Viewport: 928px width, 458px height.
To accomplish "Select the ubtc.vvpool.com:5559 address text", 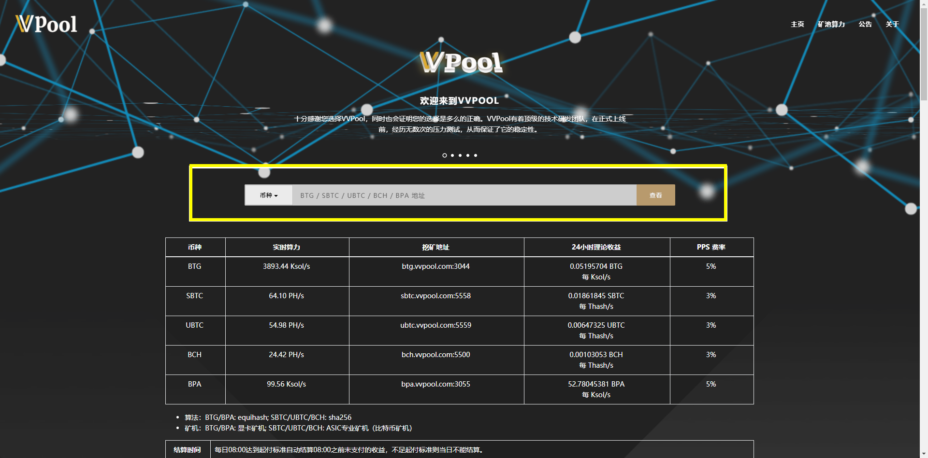I will 435,325.
